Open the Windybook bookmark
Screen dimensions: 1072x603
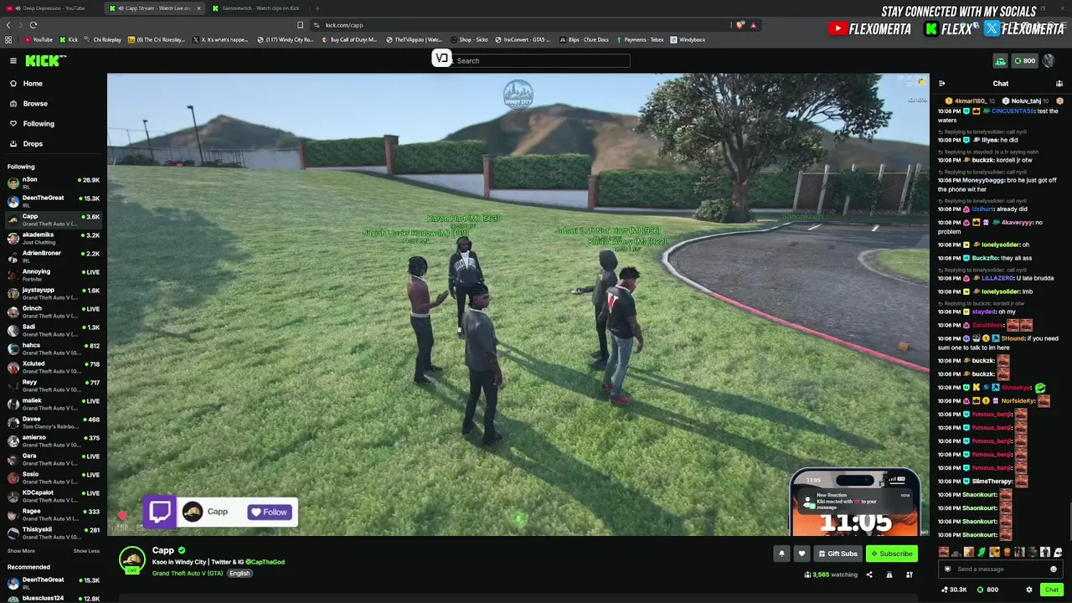pos(688,39)
